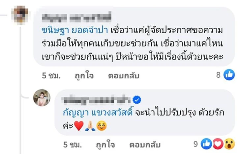Click the blue thumbs-up reaction icon beside count 8
Image resolution: width=240 pixels, height=154 pixels.
[x=228, y=75]
